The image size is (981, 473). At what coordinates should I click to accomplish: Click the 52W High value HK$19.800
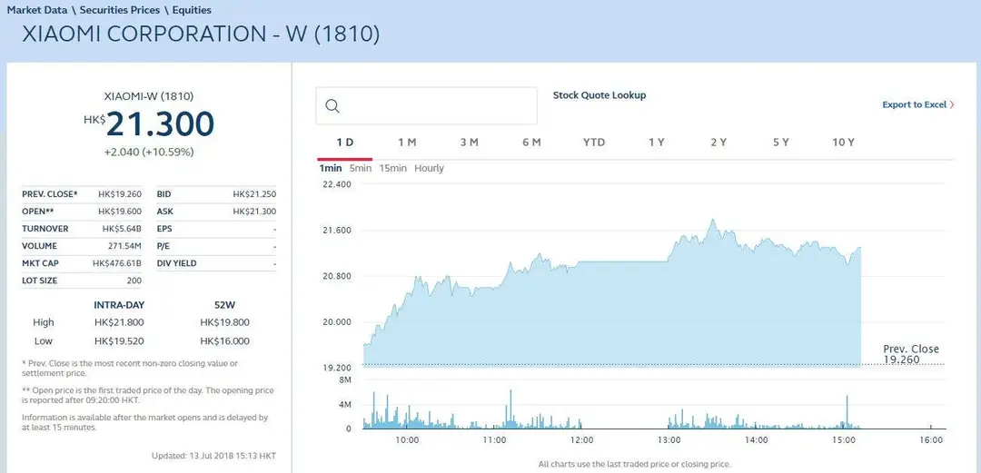(224, 323)
